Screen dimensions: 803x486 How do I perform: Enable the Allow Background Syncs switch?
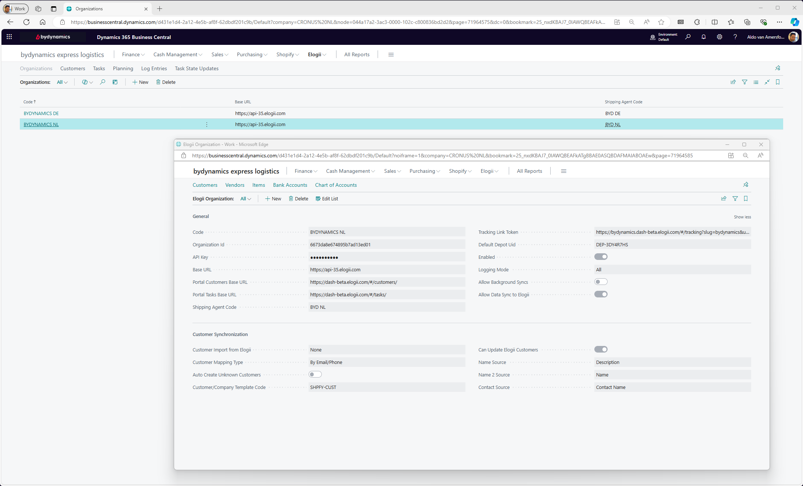click(601, 282)
